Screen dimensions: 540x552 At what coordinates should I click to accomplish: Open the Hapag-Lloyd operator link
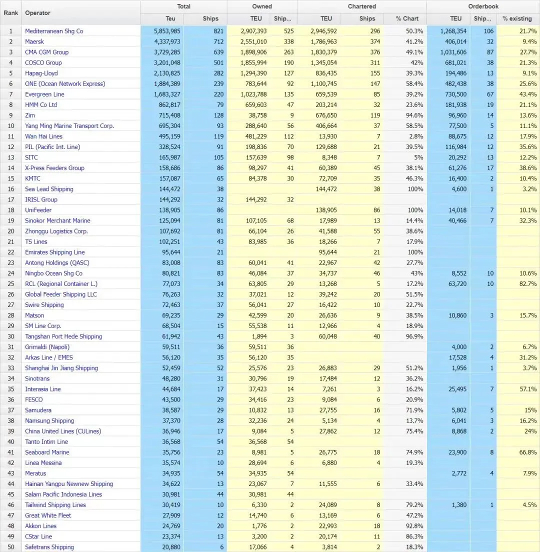(41, 73)
